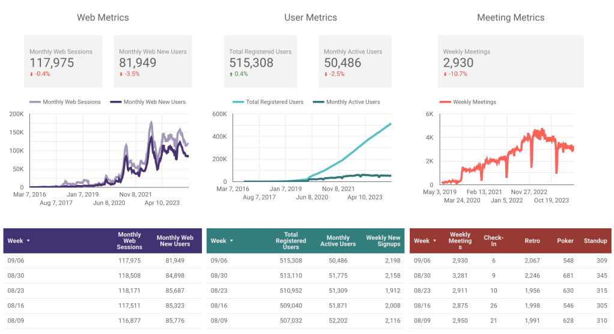Click May 3, 2019 meetings axis label
Screen dimensions: 614x334
pos(440,192)
